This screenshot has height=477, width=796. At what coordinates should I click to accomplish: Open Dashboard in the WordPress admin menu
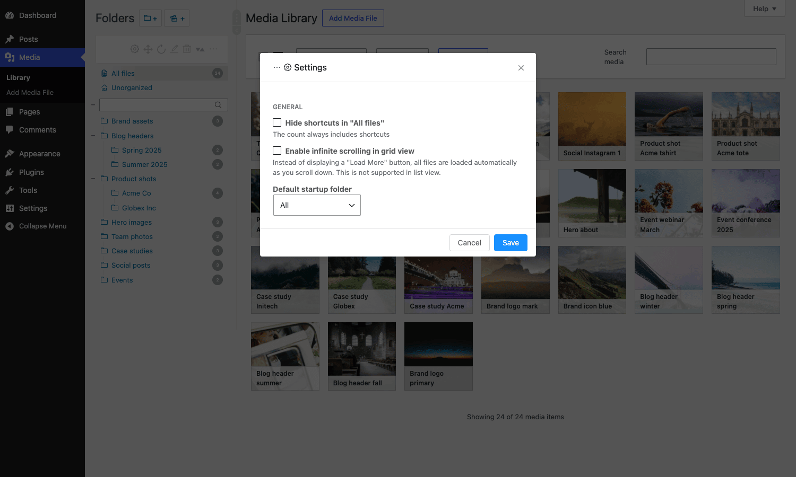pos(42,15)
